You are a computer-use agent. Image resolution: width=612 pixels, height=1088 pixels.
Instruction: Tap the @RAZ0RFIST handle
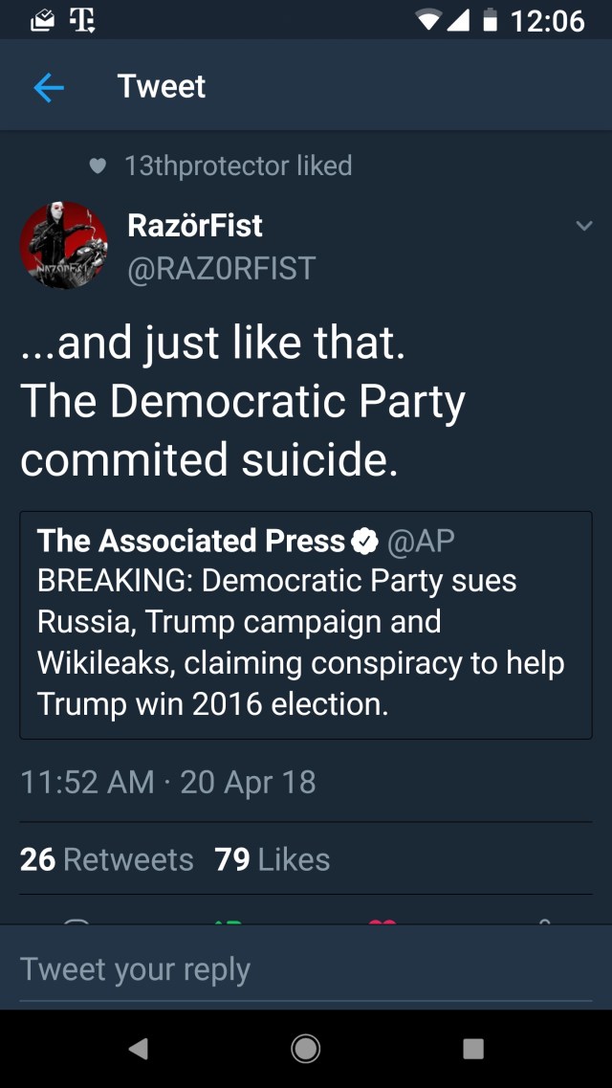tap(221, 269)
